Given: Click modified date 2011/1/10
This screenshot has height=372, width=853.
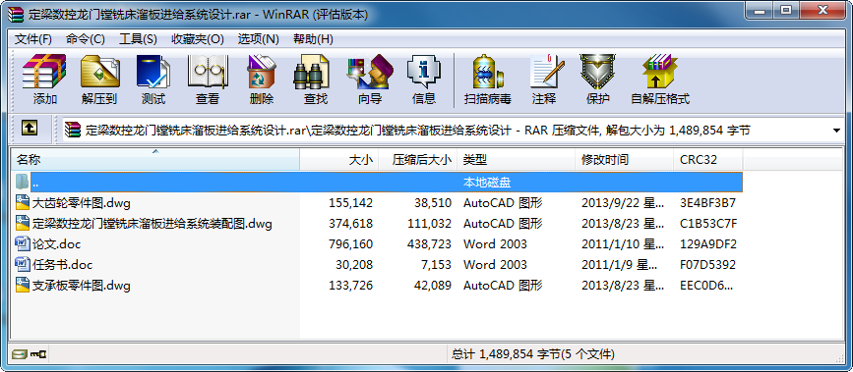Looking at the screenshot, I should pyautogui.click(x=623, y=244).
